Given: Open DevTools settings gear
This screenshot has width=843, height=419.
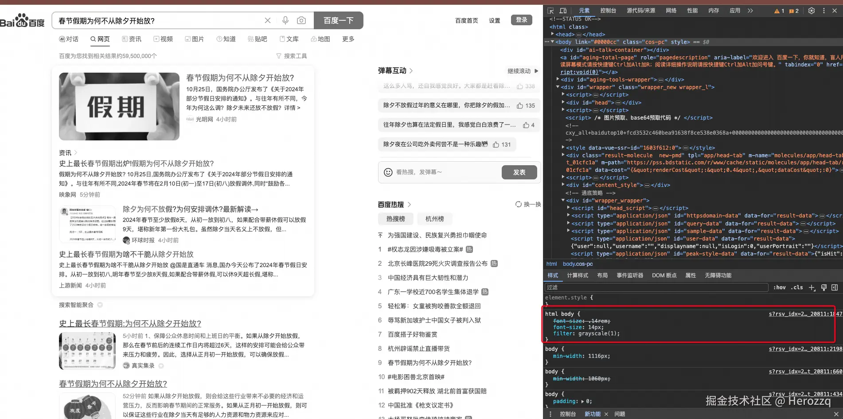Looking at the screenshot, I should tap(812, 11).
